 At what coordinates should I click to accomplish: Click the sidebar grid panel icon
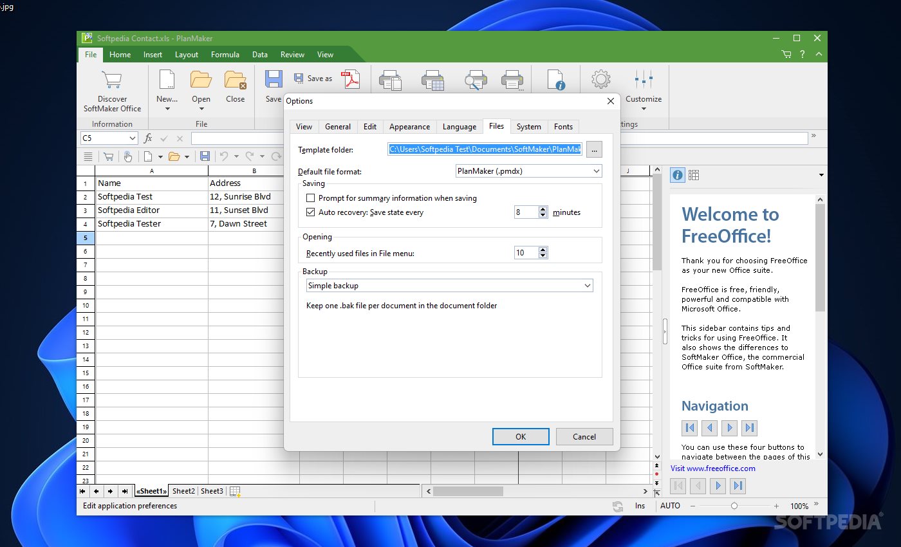click(694, 174)
